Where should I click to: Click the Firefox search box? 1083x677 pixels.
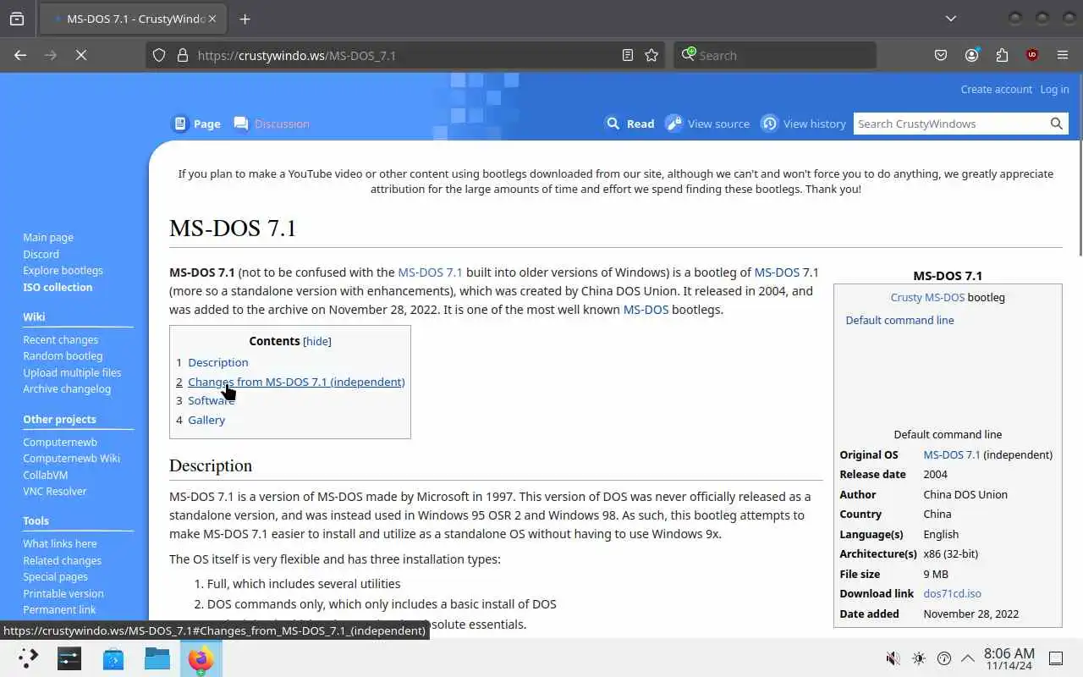pos(775,55)
